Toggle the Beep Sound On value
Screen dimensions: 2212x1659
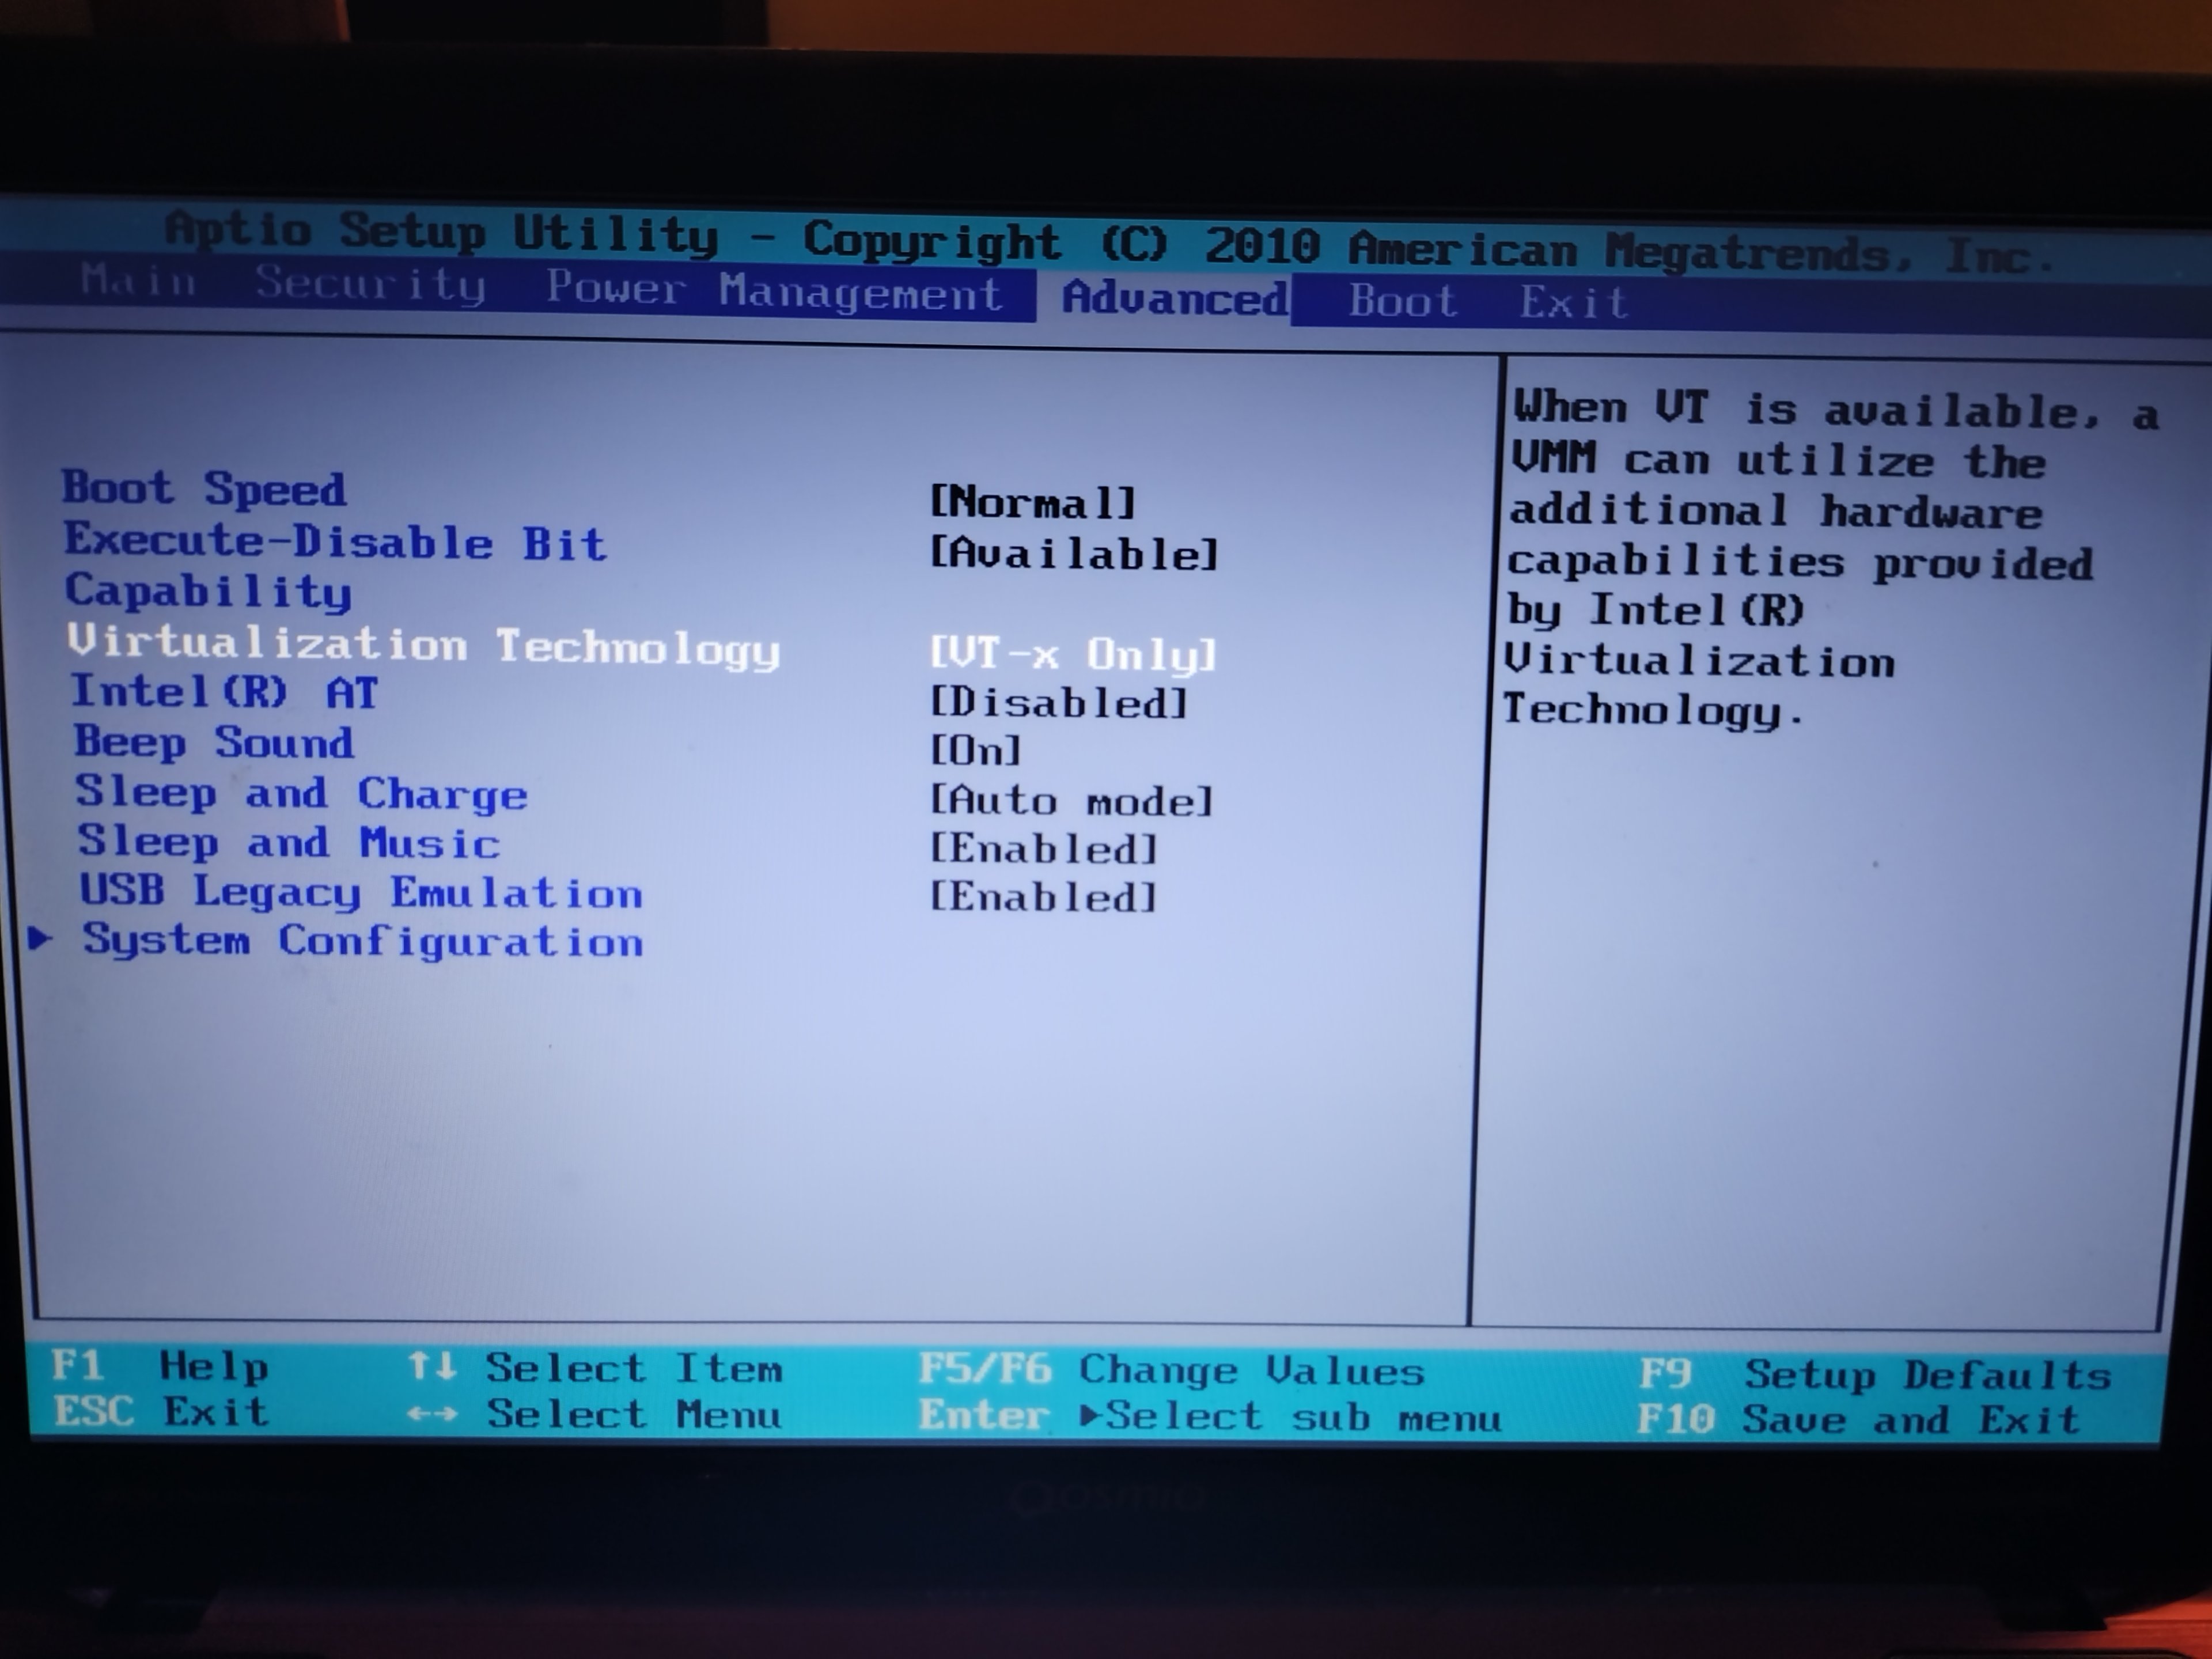[x=976, y=750]
